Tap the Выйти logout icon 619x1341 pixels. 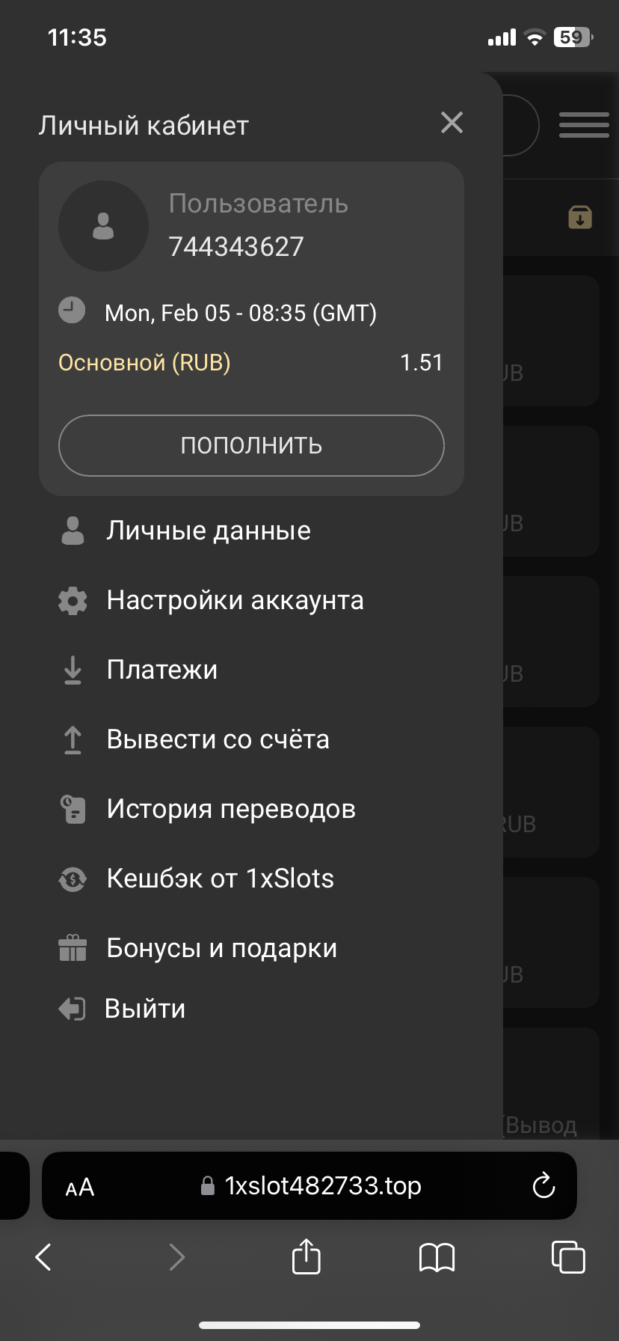click(x=73, y=1009)
